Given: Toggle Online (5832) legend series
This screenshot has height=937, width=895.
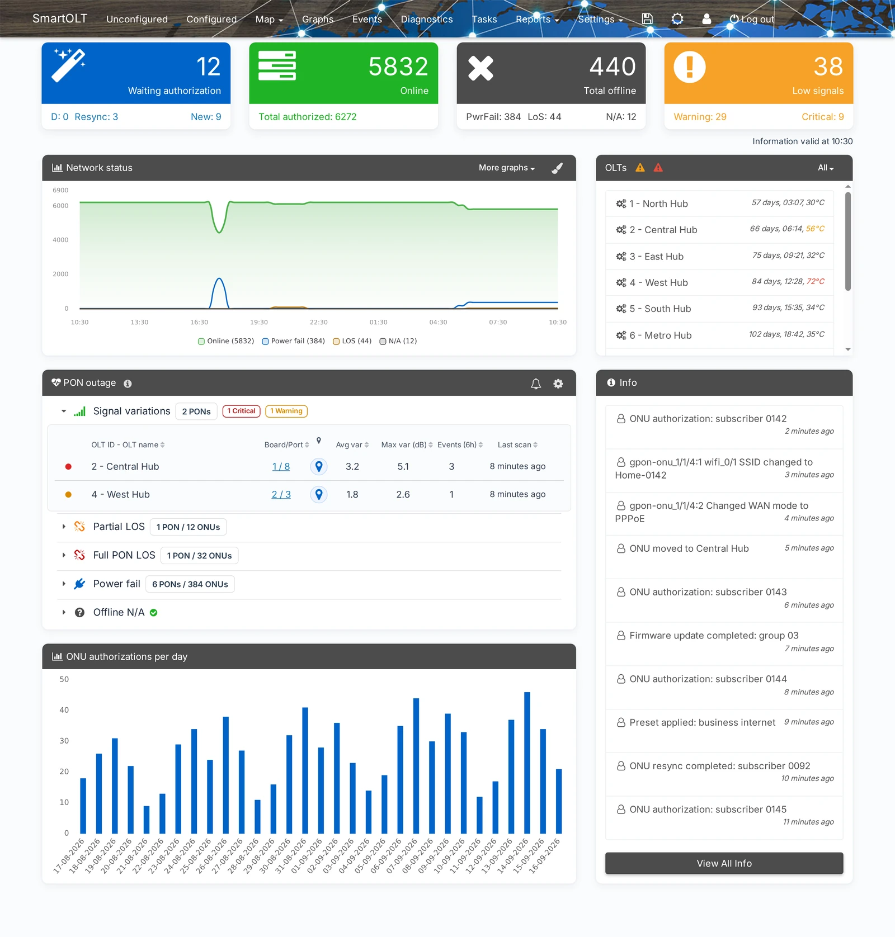Looking at the screenshot, I should click(x=226, y=341).
